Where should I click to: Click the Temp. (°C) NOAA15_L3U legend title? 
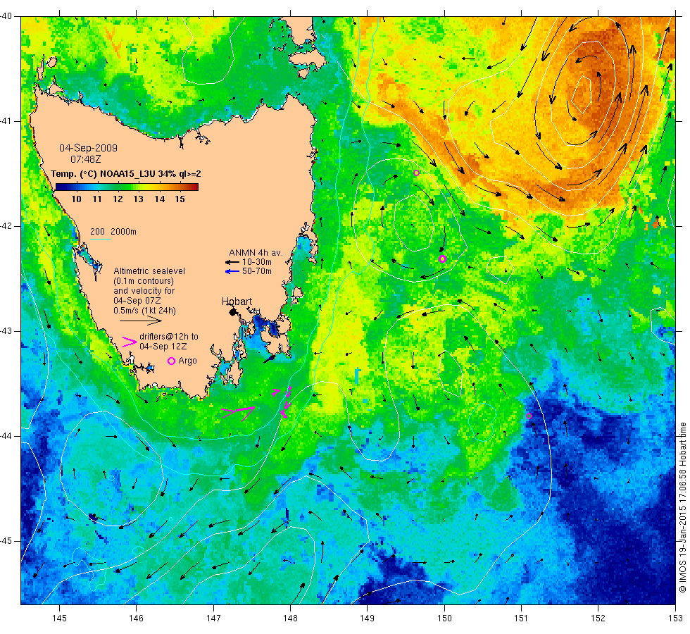(x=126, y=174)
